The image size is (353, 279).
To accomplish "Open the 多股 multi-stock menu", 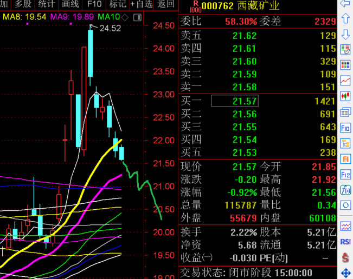I will (x=23, y=4).
